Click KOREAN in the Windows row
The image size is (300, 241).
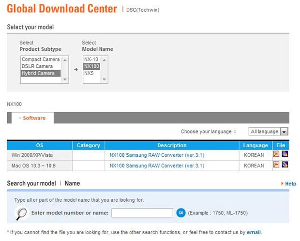tap(254, 155)
